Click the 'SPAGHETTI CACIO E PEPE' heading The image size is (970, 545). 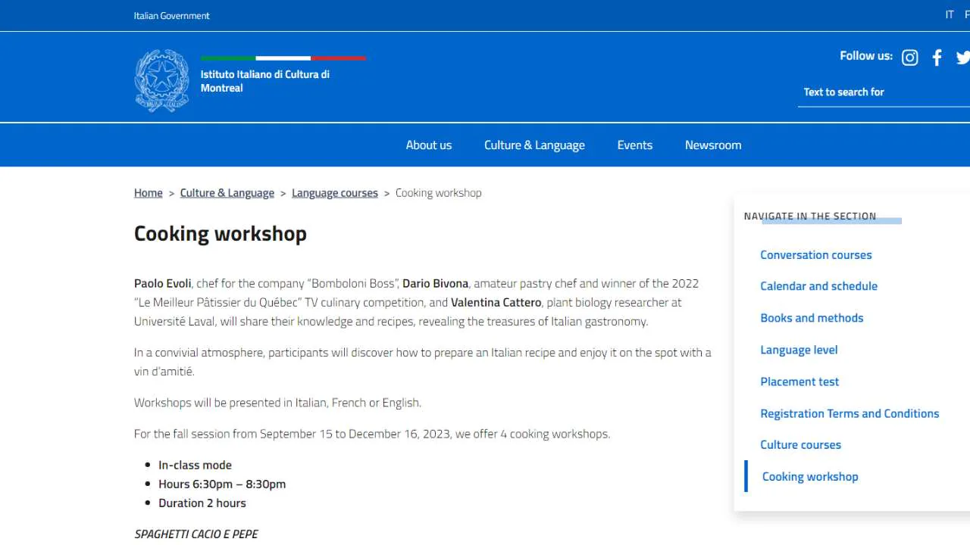click(x=196, y=534)
